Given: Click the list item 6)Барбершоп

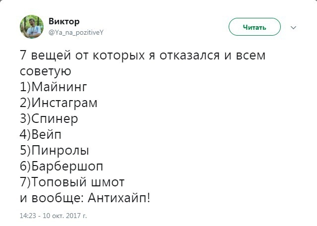Looking at the screenshot, I should (62, 166).
